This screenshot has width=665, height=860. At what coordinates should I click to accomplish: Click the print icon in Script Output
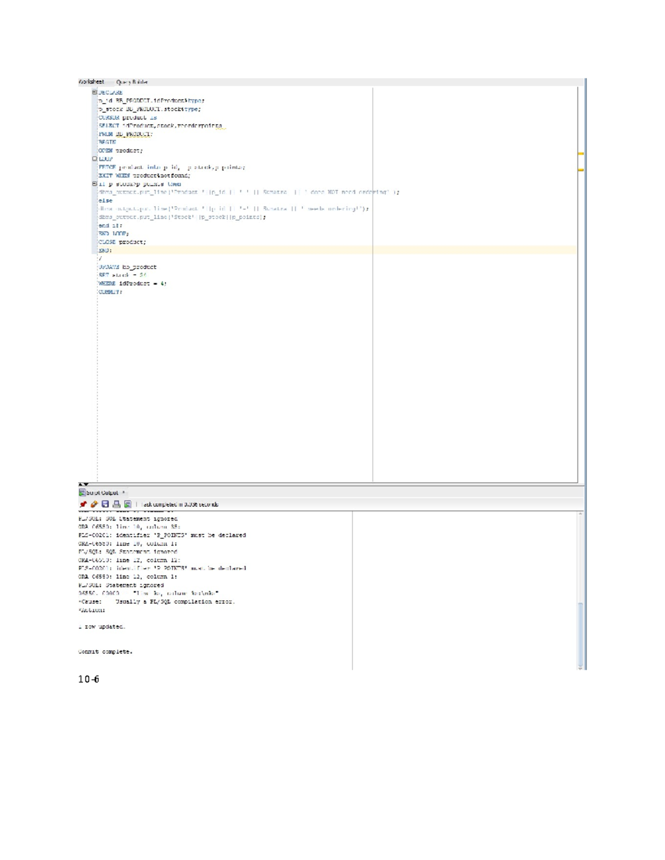click(x=116, y=504)
